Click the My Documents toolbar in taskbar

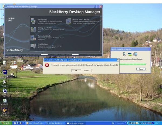coord(119,123)
